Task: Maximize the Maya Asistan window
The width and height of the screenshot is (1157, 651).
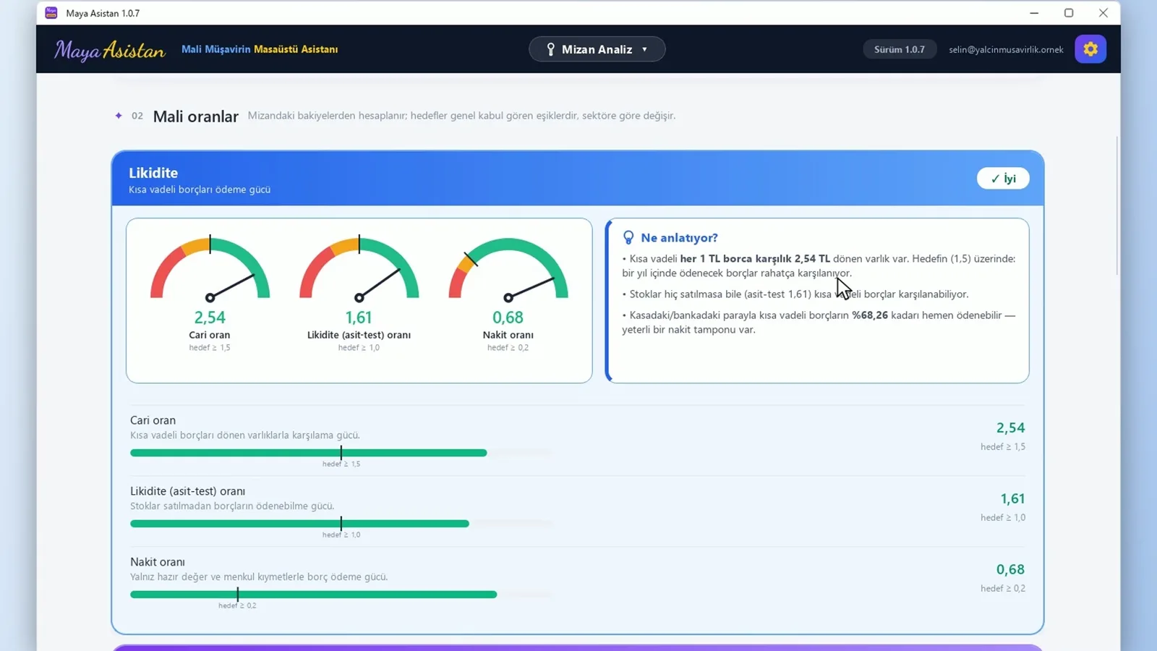Action: (x=1069, y=13)
